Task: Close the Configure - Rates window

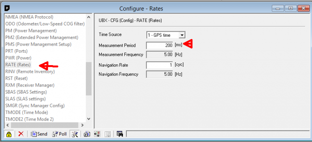Action: pos(303,8)
